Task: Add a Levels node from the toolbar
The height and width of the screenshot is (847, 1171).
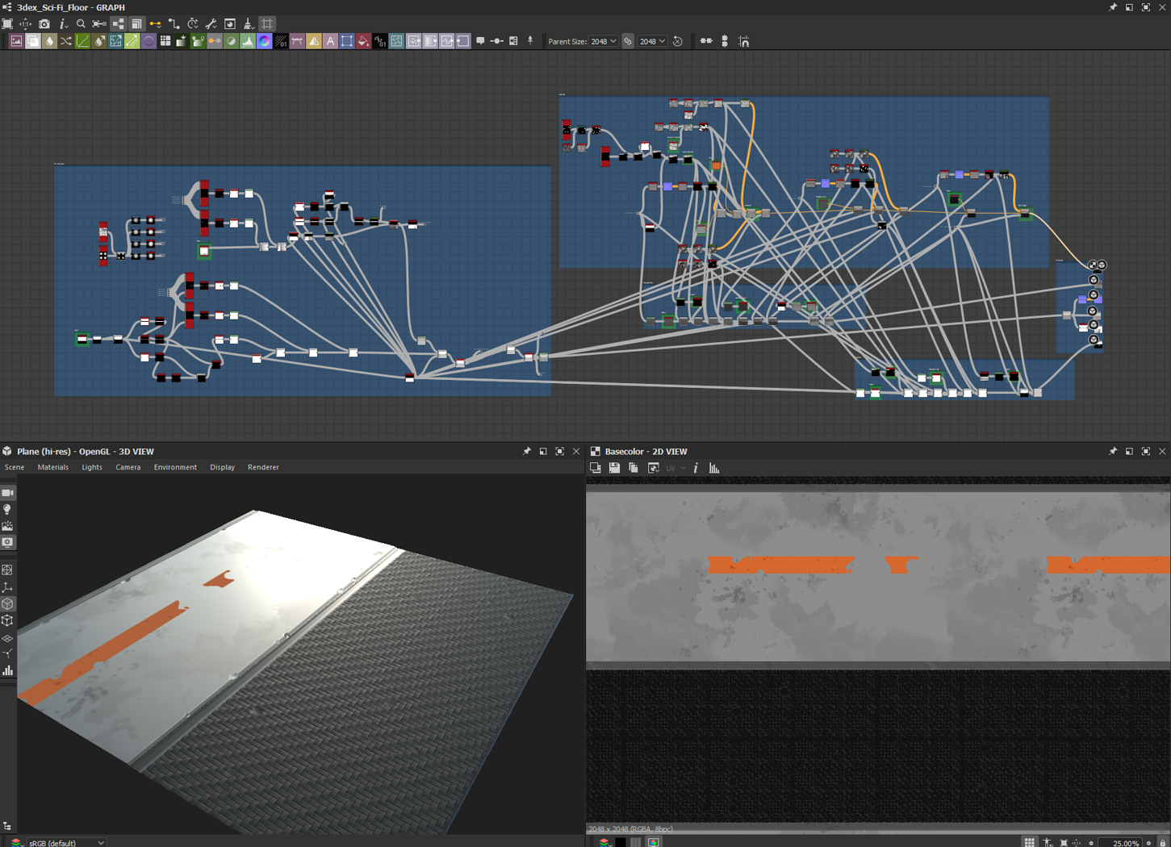Action: tap(248, 41)
